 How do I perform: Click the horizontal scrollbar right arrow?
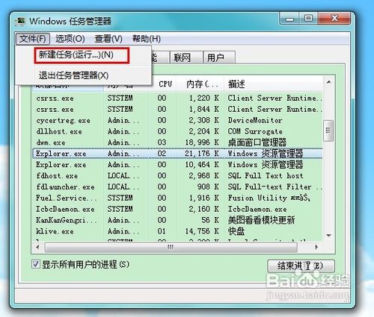(316, 247)
